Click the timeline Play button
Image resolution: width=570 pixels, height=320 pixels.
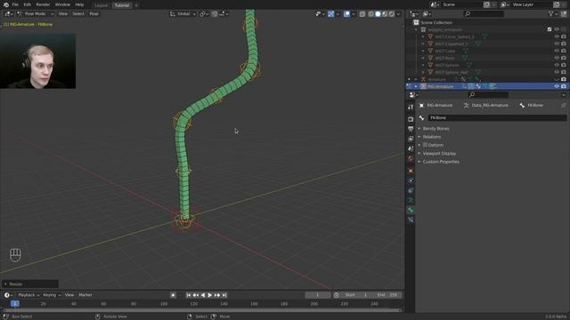(x=210, y=295)
